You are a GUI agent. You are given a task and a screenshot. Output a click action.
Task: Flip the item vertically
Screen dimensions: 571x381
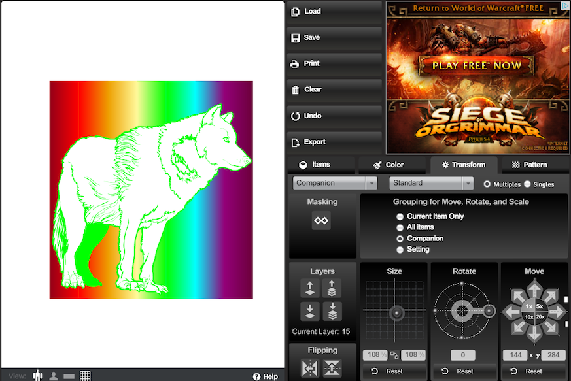click(332, 369)
